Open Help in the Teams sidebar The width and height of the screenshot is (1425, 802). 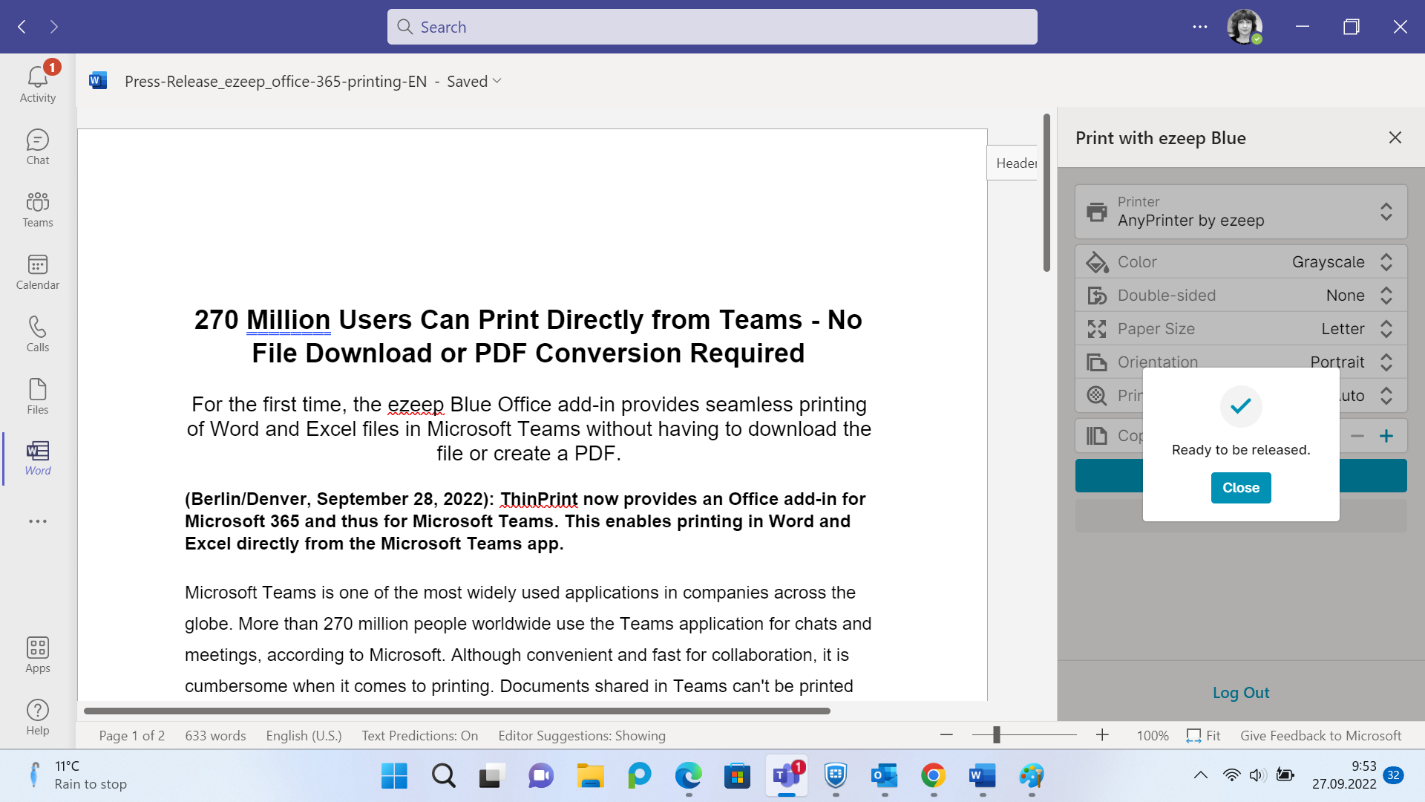(x=38, y=717)
